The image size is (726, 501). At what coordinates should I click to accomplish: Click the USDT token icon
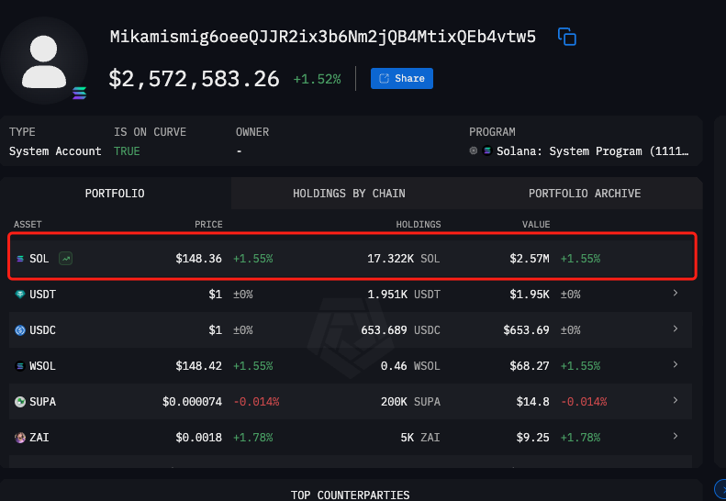[x=20, y=294]
